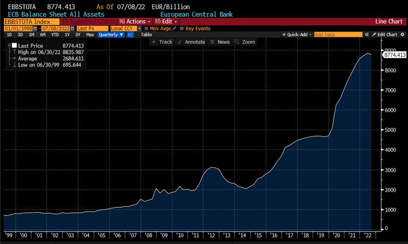Image resolution: width=408 pixels, height=244 pixels.
Task: Activate the Track crosshair tool
Action: pos(162,42)
